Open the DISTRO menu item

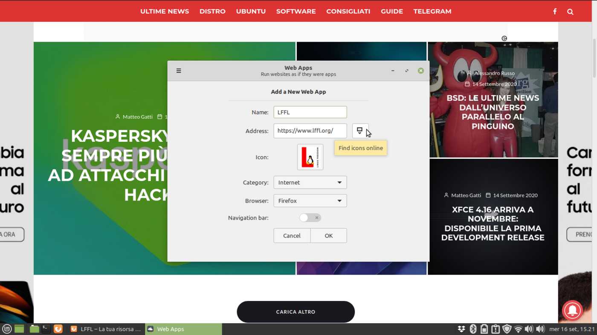(x=212, y=11)
